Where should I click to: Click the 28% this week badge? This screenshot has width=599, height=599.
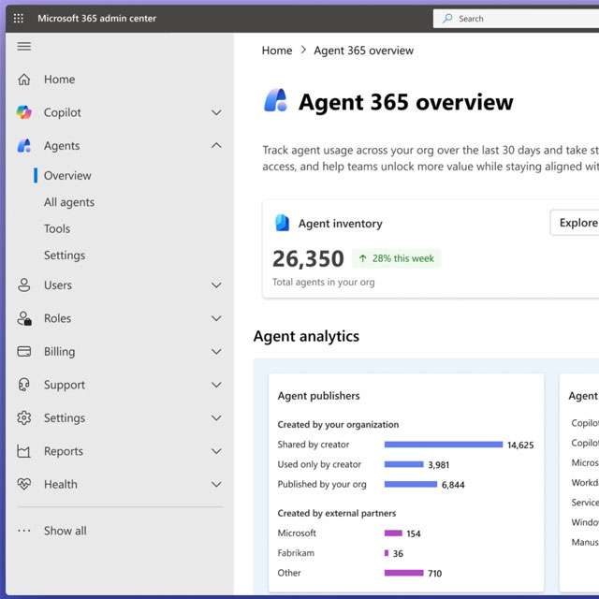pos(396,258)
